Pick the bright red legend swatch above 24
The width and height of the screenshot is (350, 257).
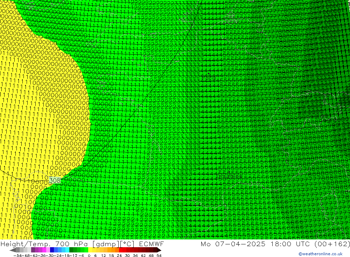(121, 250)
